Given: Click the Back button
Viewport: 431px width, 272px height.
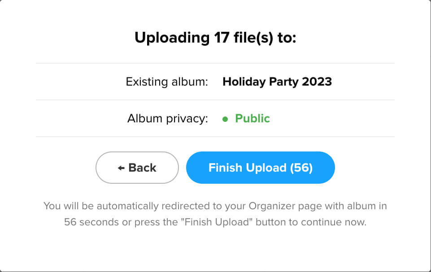Looking at the screenshot, I should pyautogui.click(x=137, y=168).
